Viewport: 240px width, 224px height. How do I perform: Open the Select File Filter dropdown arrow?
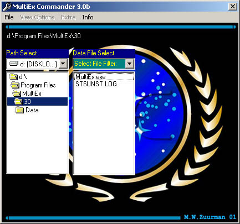(x=130, y=64)
